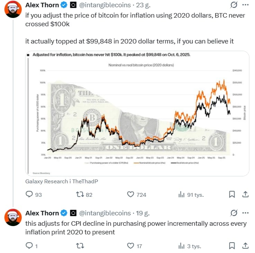Image resolution: width=255 pixels, height=253 pixels.
Task: View analytics for the 91 tys. views tweet
Action: [x=181, y=195]
